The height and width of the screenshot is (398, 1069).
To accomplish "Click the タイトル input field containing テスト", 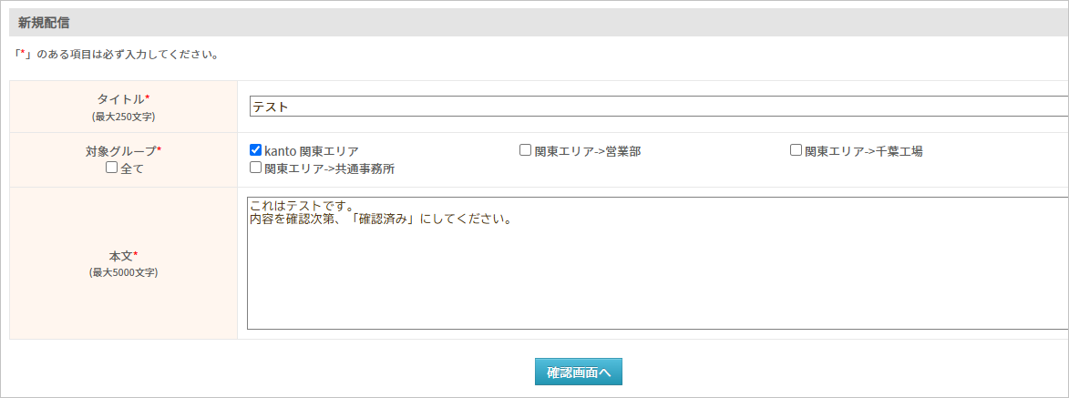I will point(659,107).
